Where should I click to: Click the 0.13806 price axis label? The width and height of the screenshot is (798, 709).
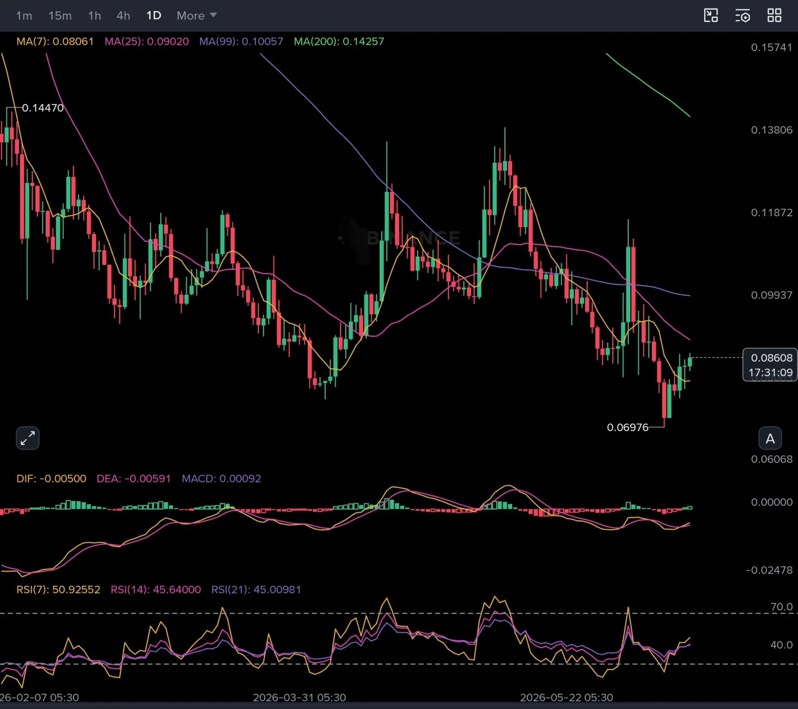pos(772,130)
